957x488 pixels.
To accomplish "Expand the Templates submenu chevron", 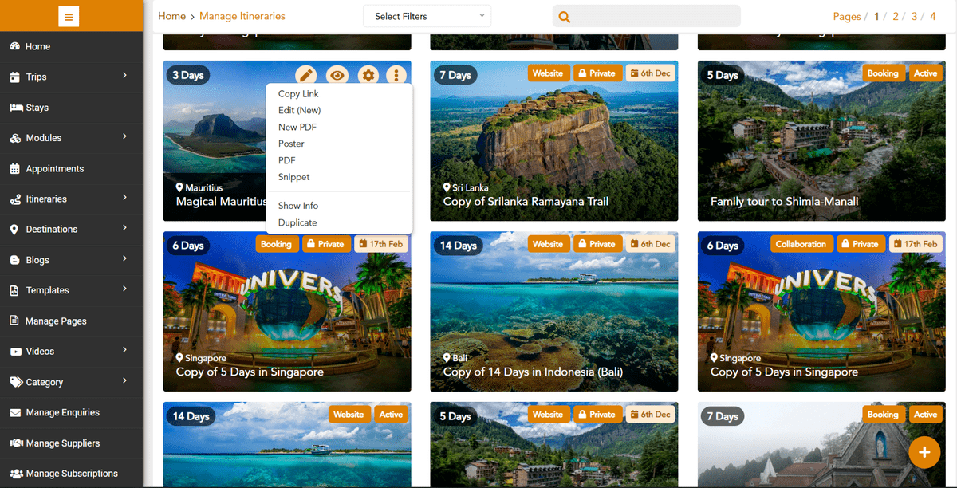I will (125, 289).
